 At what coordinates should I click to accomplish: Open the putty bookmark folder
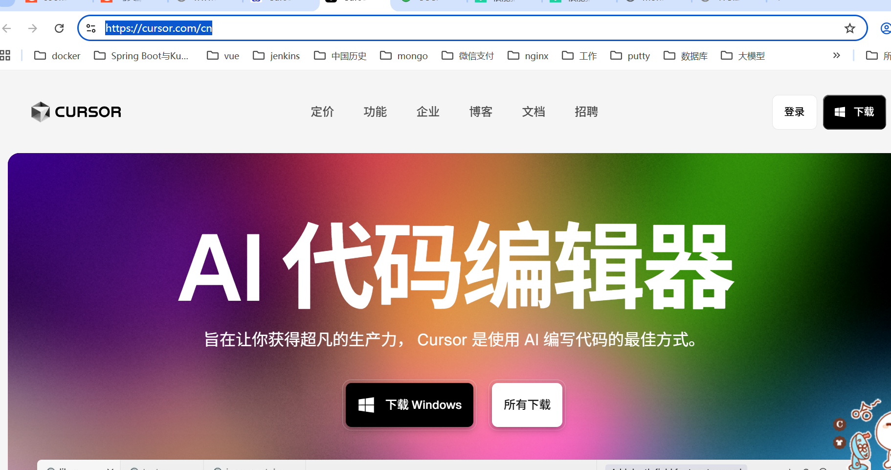pos(630,56)
